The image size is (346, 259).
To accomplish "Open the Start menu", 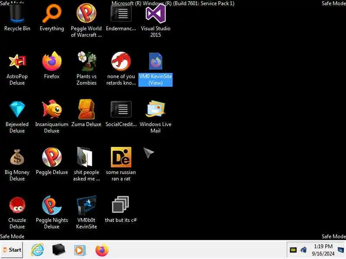I will 12,250.
